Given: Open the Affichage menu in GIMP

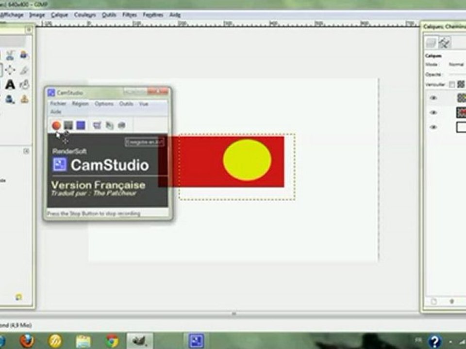Looking at the screenshot, I should tap(12, 15).
